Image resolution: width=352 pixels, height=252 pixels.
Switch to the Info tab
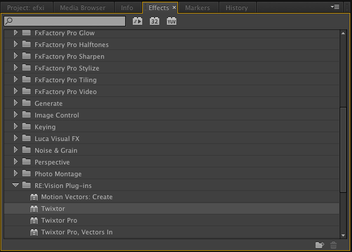[128, 8]
